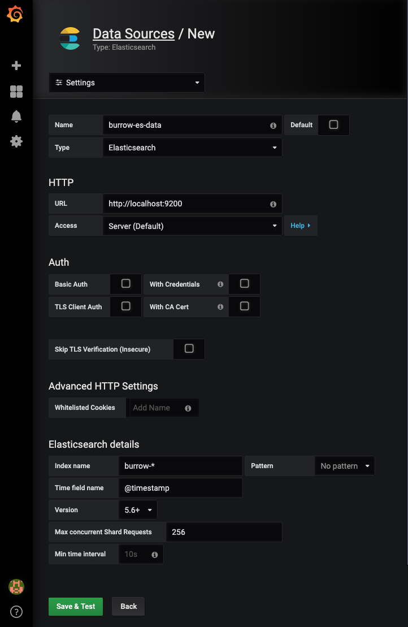Click the Time field name input
Image resolution: width=408 pixels, height=627 pixels.
[x=181, y=488]
